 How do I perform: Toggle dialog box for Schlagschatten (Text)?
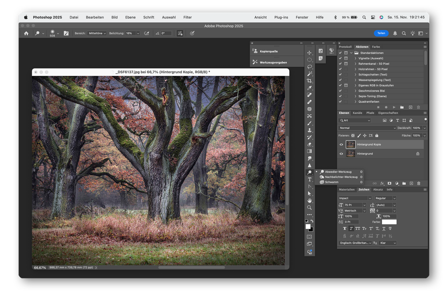tap(346, 75)
